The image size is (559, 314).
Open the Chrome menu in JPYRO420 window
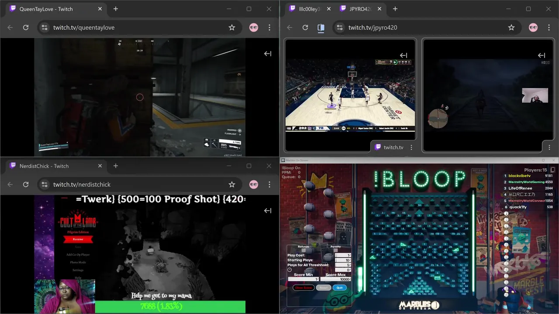click(x=549, y=27)
